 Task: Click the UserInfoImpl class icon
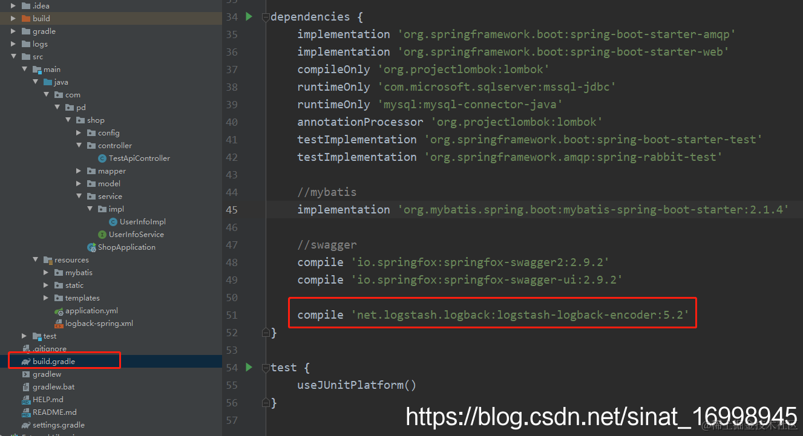pos(113,222)
